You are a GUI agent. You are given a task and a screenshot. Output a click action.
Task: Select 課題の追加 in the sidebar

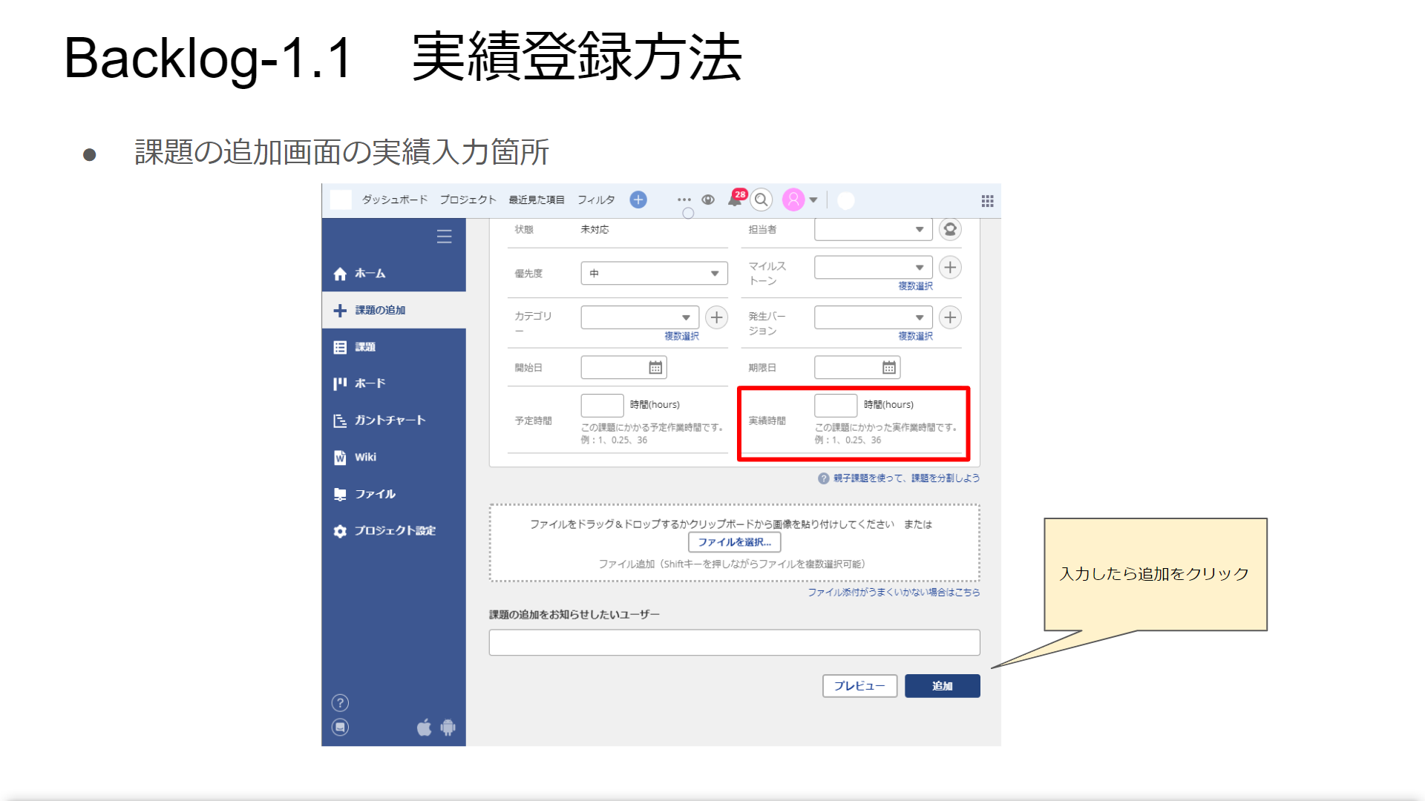click(393, 310)
